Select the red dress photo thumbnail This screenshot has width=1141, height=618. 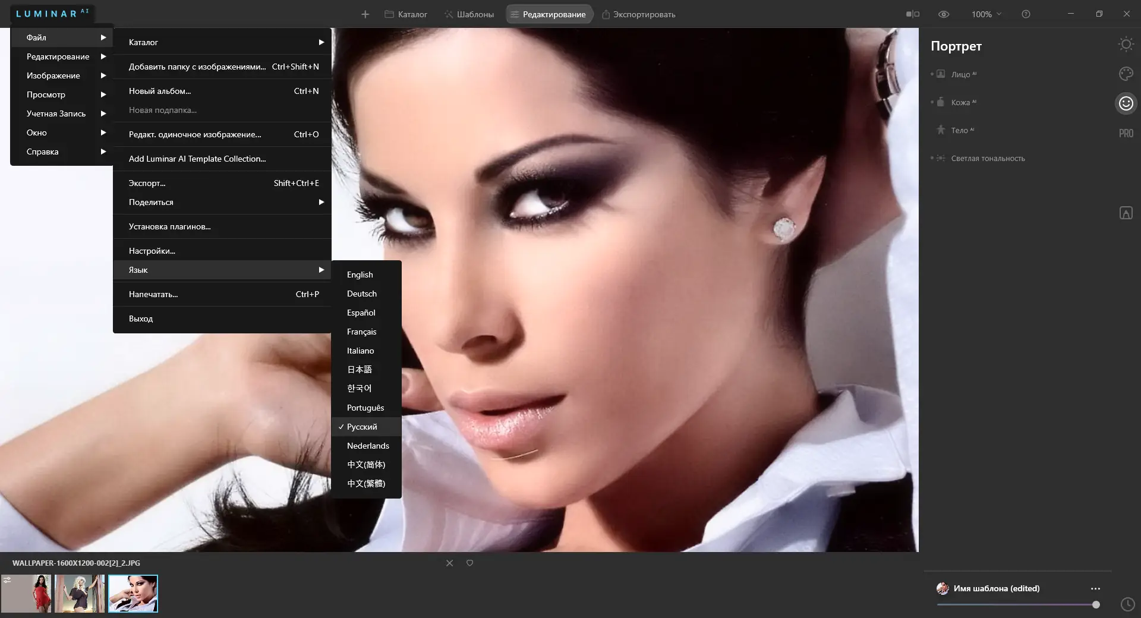tap(27, 594)
